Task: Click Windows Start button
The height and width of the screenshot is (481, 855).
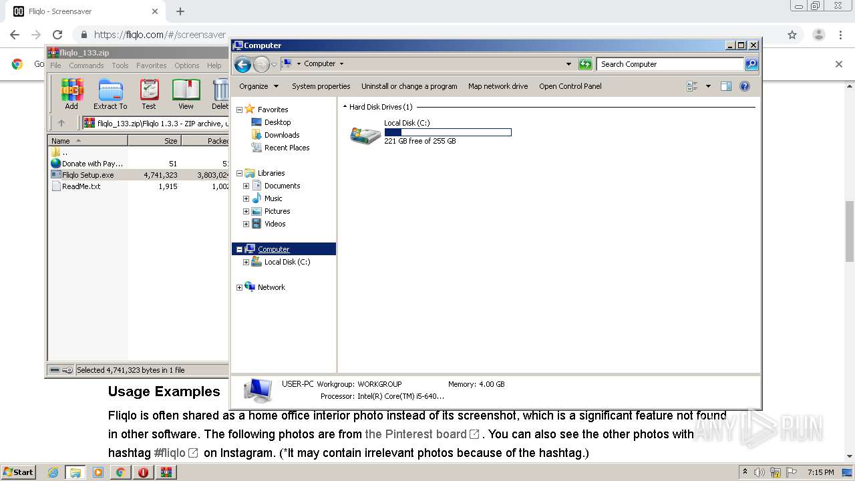Action: 19,472
